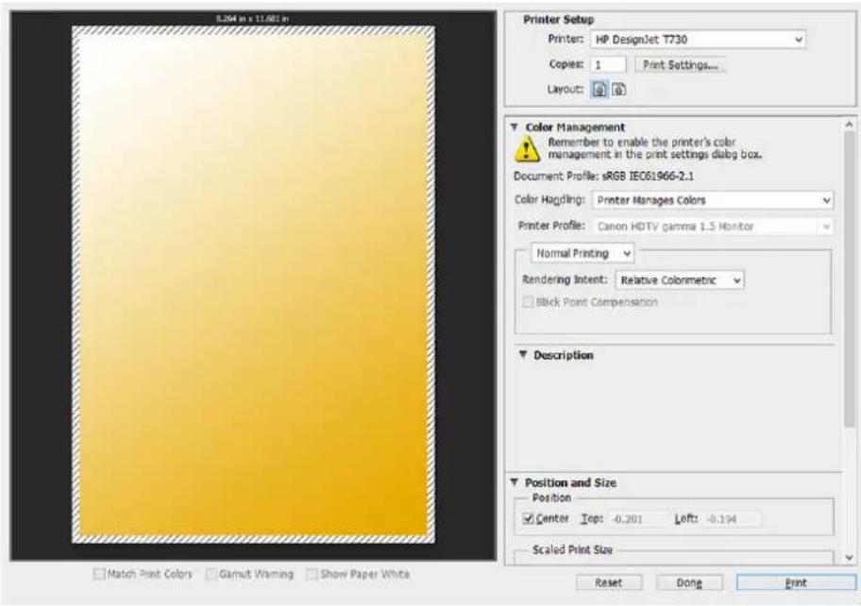Viewport: 861px width, 606px height.
Task: Open the Rendering Intent dropdown
Action: (680, 280)
